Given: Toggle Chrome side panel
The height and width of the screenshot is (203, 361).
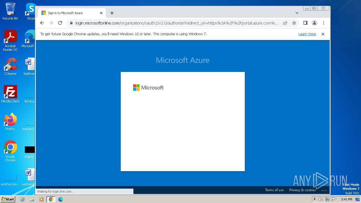Looking at the screenshot, I should pos(305,23).
